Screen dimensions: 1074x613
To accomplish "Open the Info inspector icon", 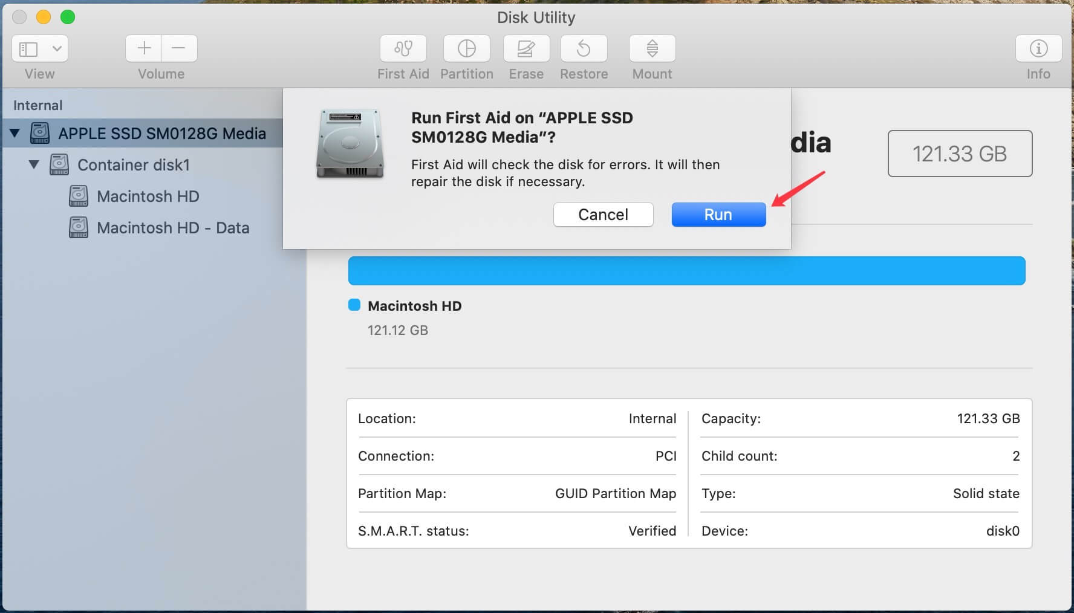I will click(x=1038, y=48).
